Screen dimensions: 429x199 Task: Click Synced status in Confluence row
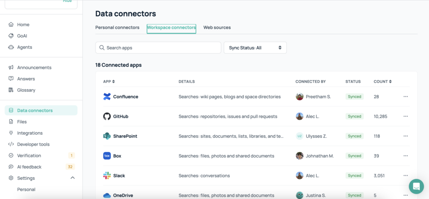(x=354, y=96)
